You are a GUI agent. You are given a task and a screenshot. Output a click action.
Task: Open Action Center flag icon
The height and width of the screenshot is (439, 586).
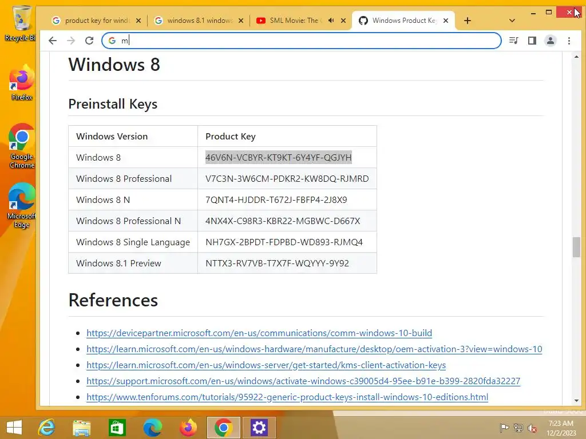[504, 428]
